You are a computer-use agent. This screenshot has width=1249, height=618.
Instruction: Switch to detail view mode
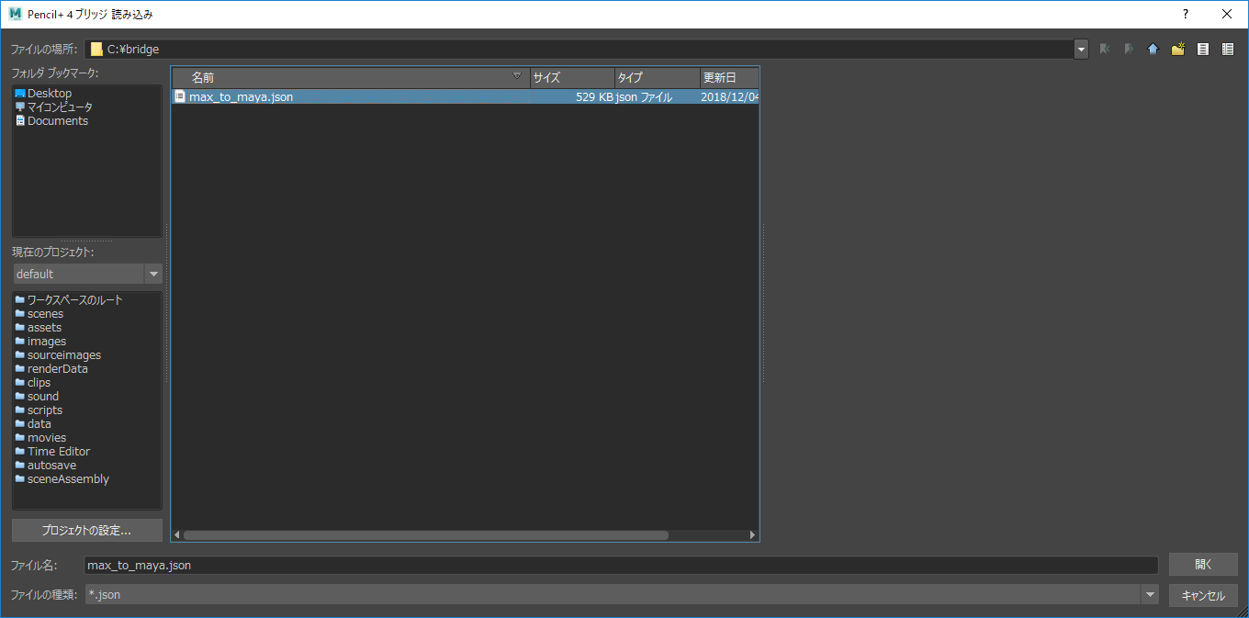tap(1228, 50)
